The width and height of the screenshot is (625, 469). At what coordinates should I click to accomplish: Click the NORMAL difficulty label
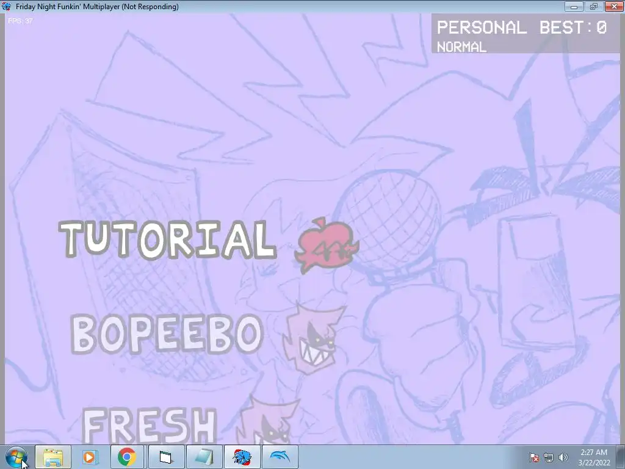(461, 47)
